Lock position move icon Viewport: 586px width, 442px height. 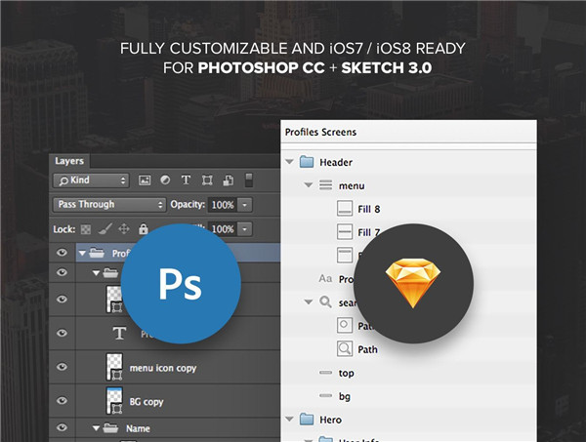pyautogui.click(x=124, y=229)
